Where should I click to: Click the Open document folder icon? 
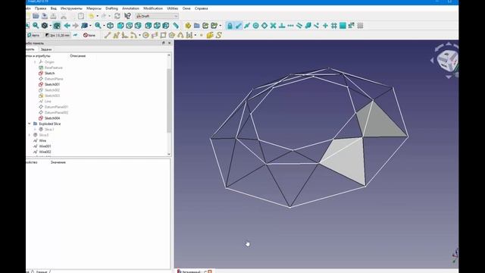[x=36, y=16]
